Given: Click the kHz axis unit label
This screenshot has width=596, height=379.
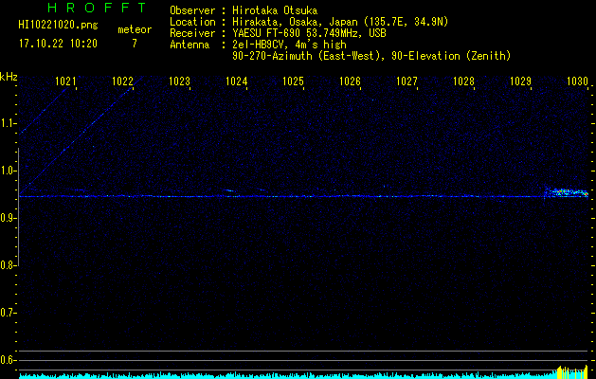Looking at the screenshot, I should (x=9, y=77).
